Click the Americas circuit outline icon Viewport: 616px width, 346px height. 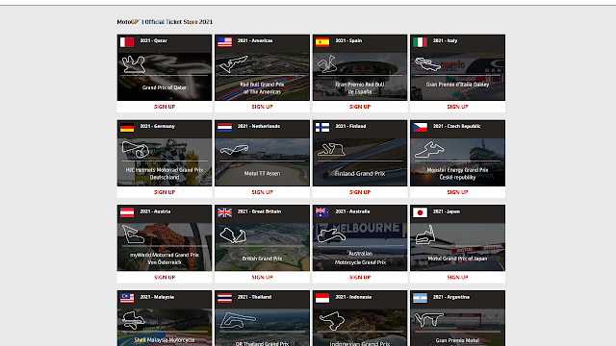coord(233,64)
